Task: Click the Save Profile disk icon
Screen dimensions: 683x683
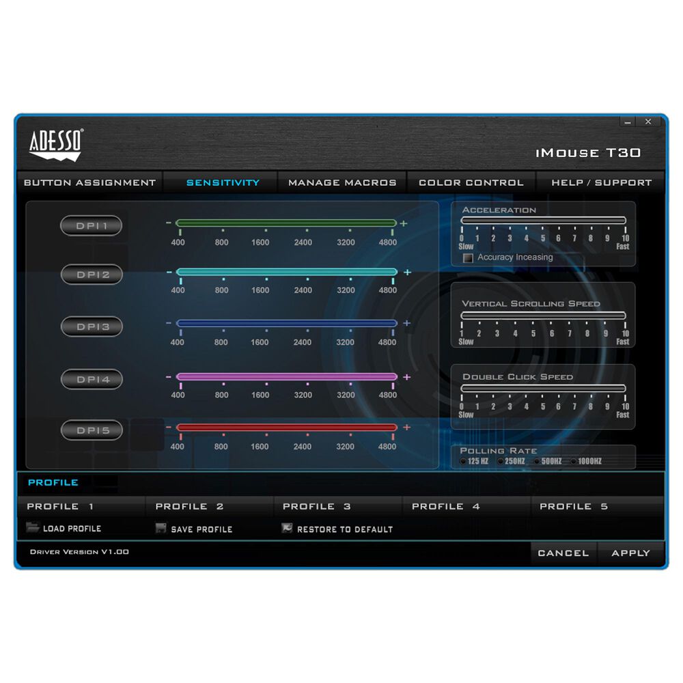Action: click(161, 529)
